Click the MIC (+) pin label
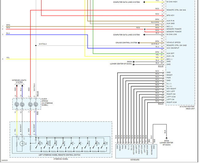The width and height of the screenshot is (200, 163). tap(170, 26)
